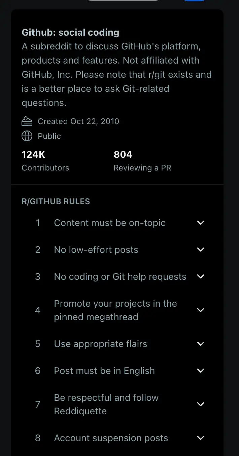The image size is (239, 456).
Task: Open the 'Github: social coding' subreddit title
Action: pyautogui.click(x=70, y=32)
